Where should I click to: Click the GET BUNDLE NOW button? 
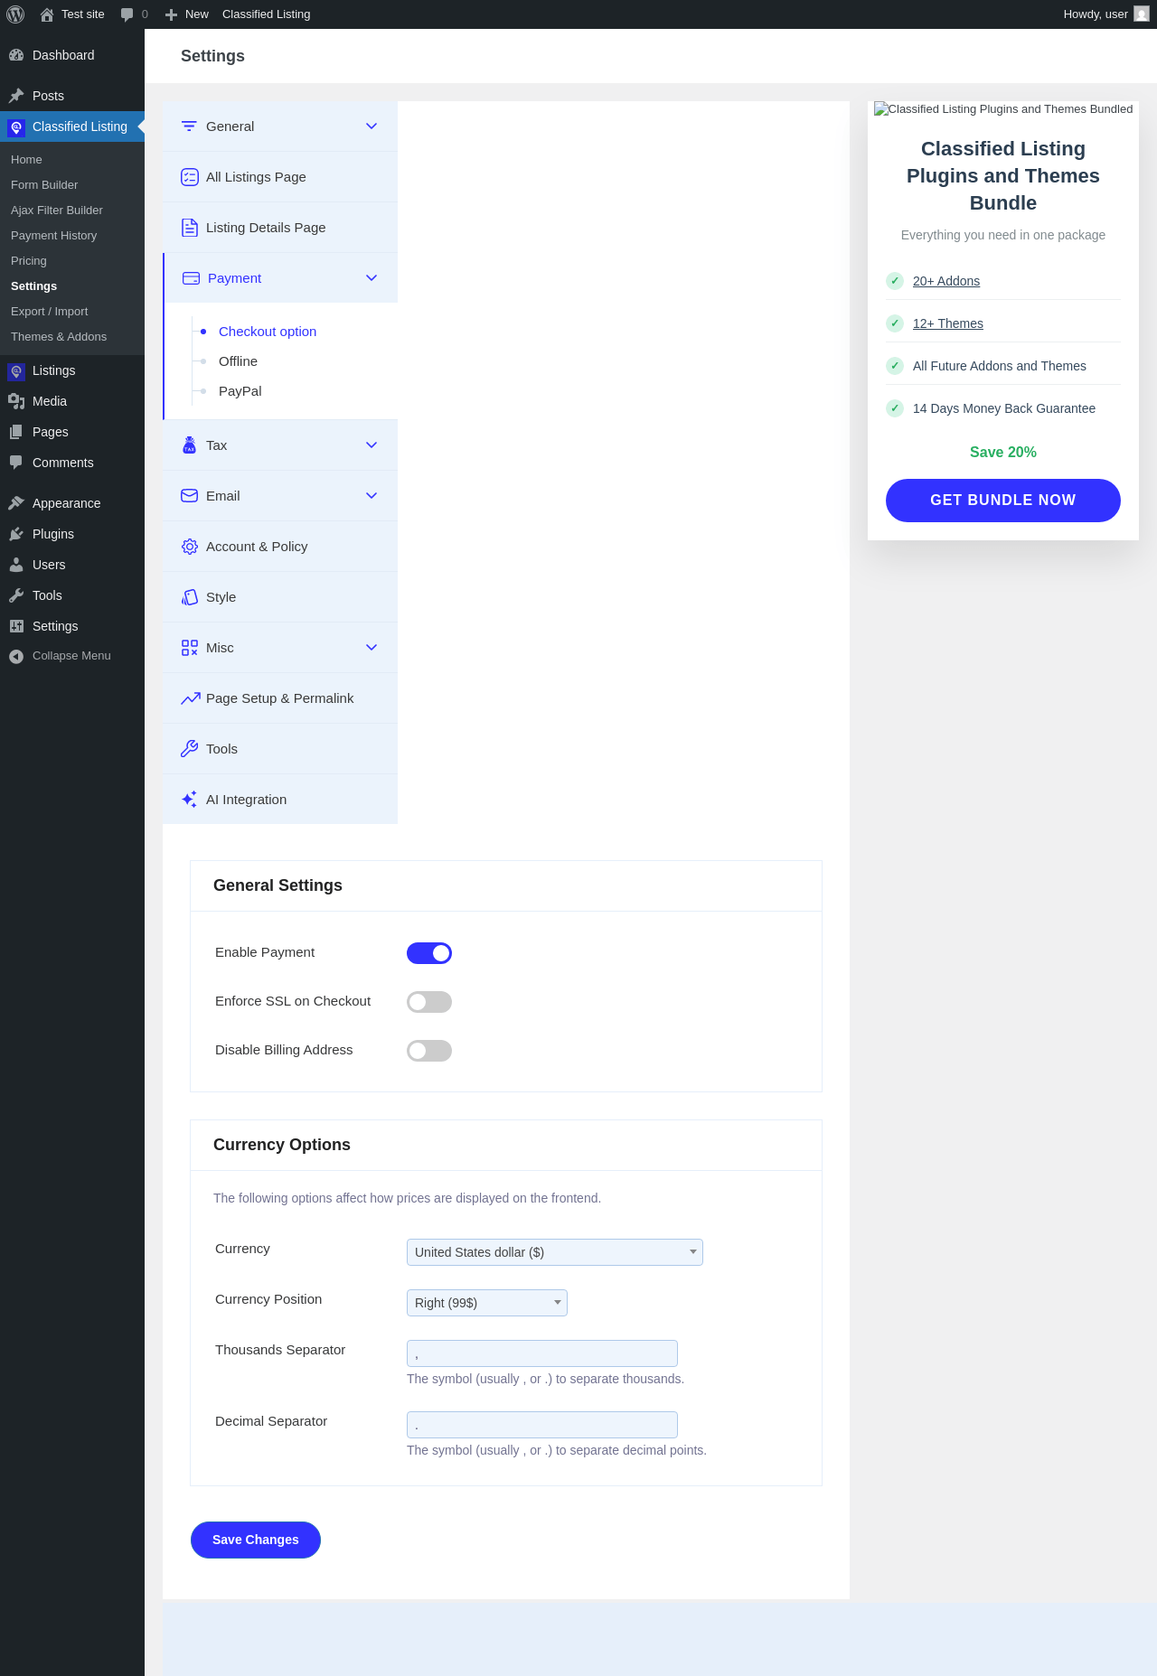tap(1003, 501)
